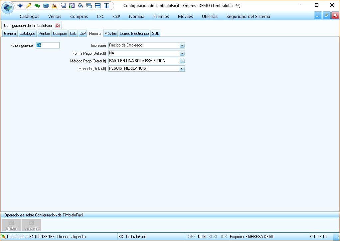
Task: Open the Nómina menu
Action: click(137, 17)
